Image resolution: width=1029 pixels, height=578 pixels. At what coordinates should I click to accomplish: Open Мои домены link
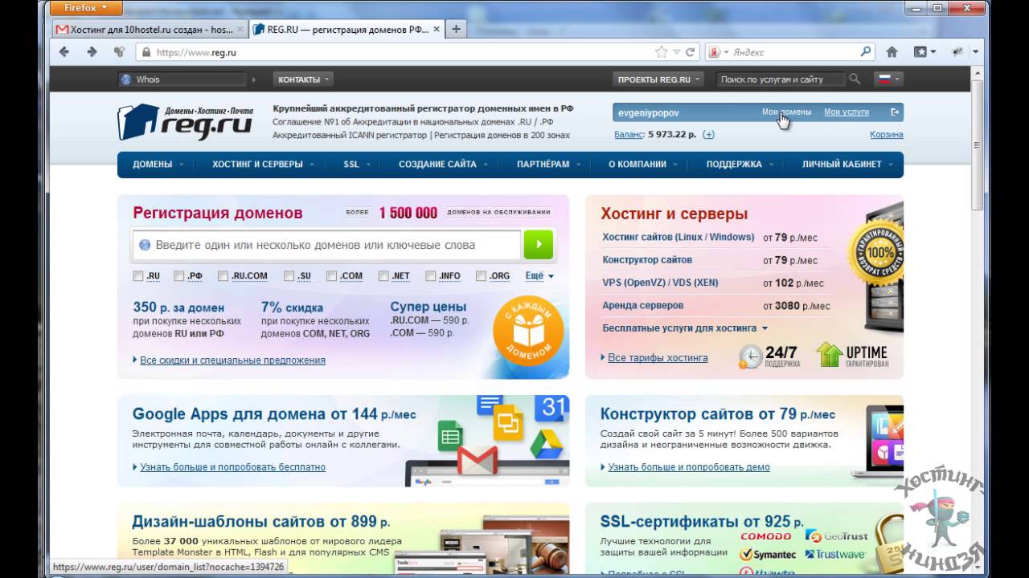pyautogui.click(x=786, y=112)
